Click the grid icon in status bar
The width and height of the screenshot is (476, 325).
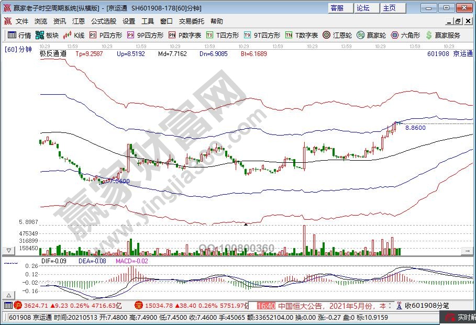click(x=8, y=306)
